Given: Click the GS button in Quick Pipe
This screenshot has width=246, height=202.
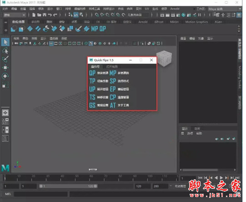Looking at the screenshot, I should pyautogui.click(x=92, y=105).
